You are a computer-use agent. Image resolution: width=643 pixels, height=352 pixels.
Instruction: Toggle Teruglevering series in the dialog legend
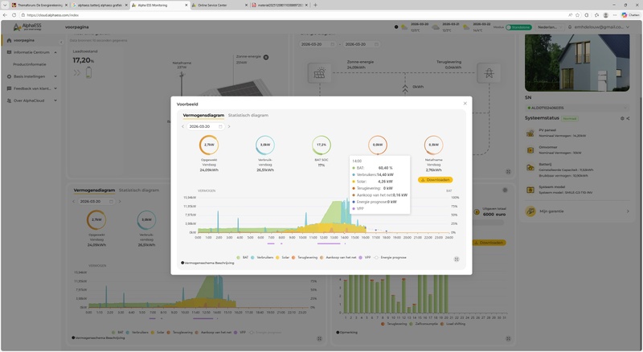(305, 257)
